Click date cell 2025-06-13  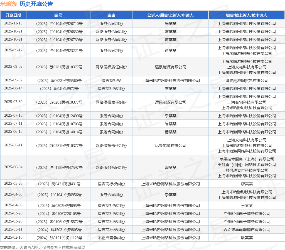coord(13,131)
